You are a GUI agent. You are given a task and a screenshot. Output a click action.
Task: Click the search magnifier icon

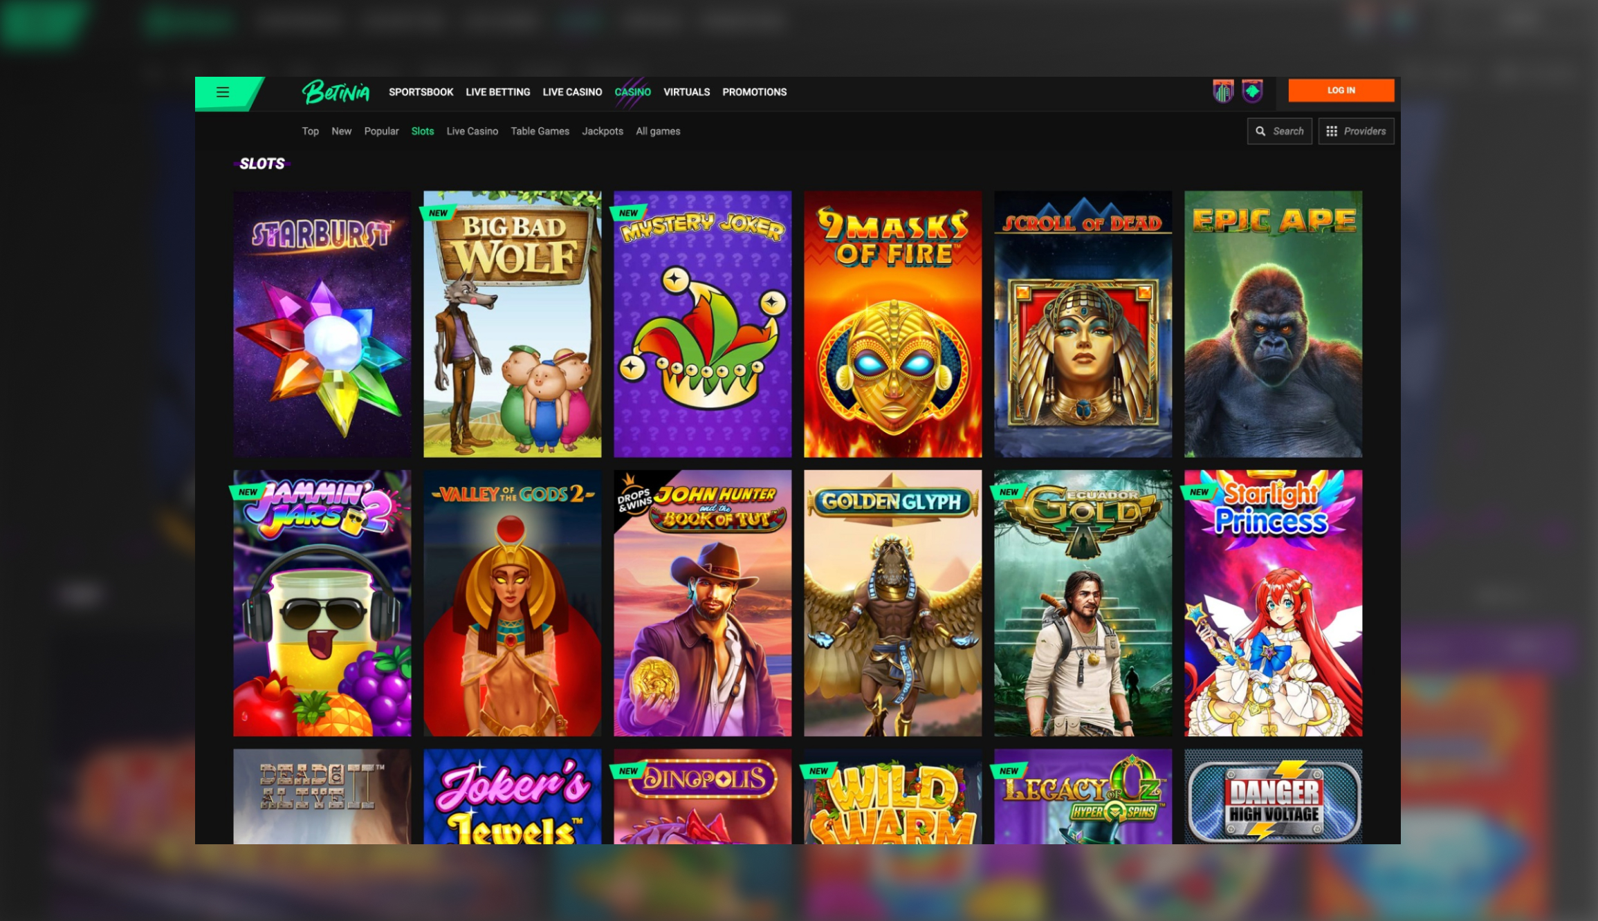click(1262, 131)
